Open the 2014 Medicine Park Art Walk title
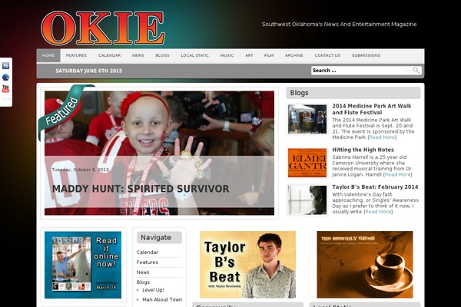This screenshot has height=307, width=461. 372,109
